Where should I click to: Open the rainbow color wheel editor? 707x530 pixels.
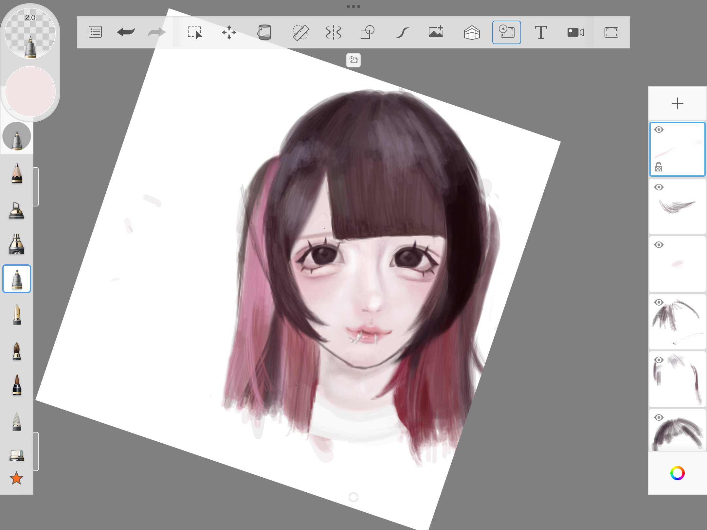(677, 473)
